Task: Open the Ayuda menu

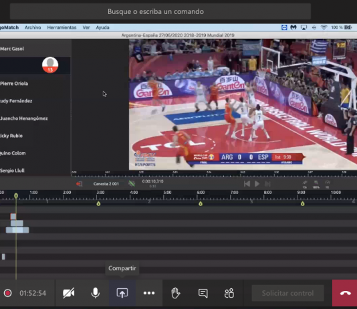Action: (102, 27)
